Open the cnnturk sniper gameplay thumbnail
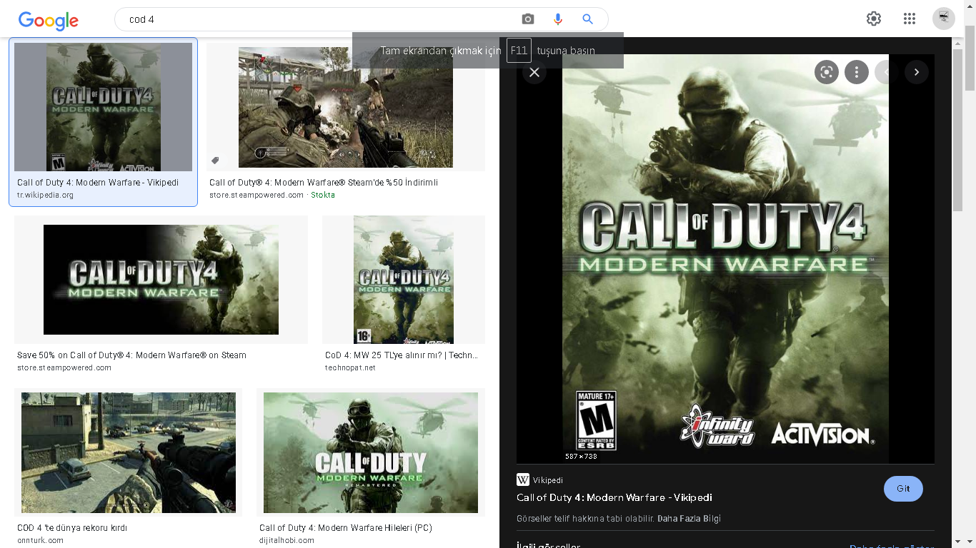The image size is (976, 548). tap(129, 452)
